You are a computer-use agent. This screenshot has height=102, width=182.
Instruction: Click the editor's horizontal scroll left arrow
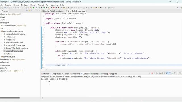click(47, 70)
